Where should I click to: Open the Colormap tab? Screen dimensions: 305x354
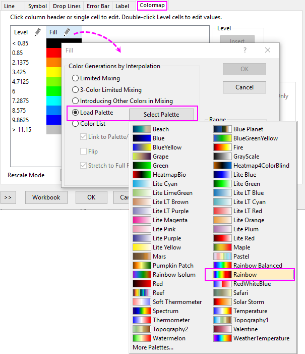(152, 5)
